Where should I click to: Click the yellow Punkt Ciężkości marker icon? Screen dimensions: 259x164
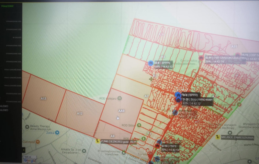97,141
